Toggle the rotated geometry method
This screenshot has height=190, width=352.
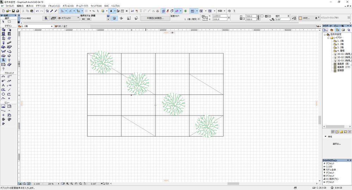(x=122, y=18)
